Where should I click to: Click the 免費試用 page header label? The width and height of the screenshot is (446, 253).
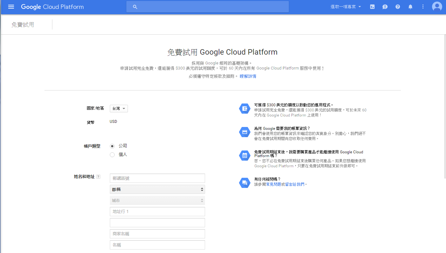tap(23, 25)
